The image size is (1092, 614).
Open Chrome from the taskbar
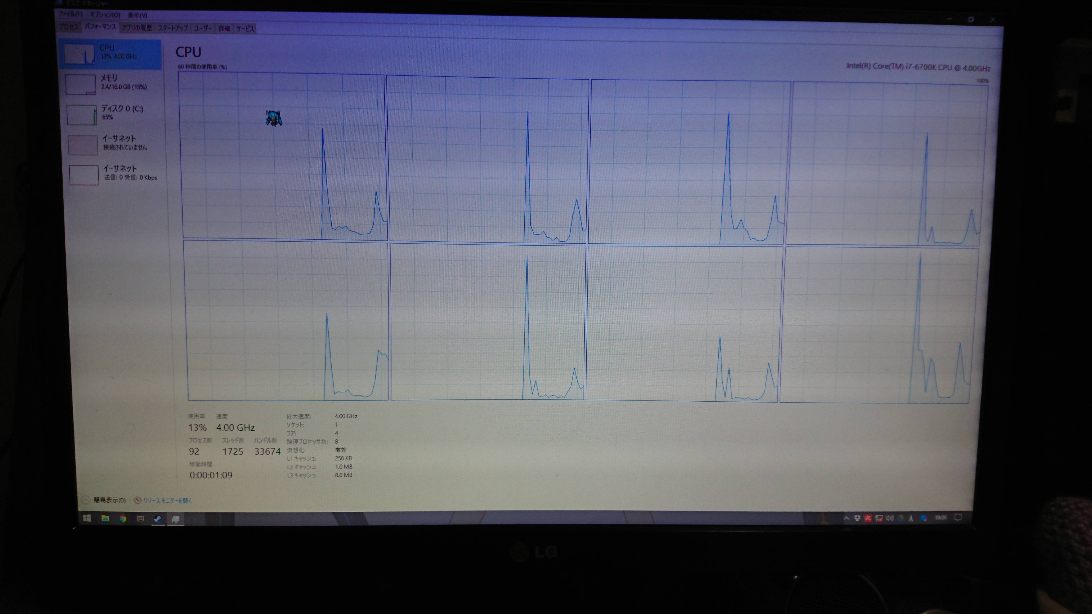[123, 518]
